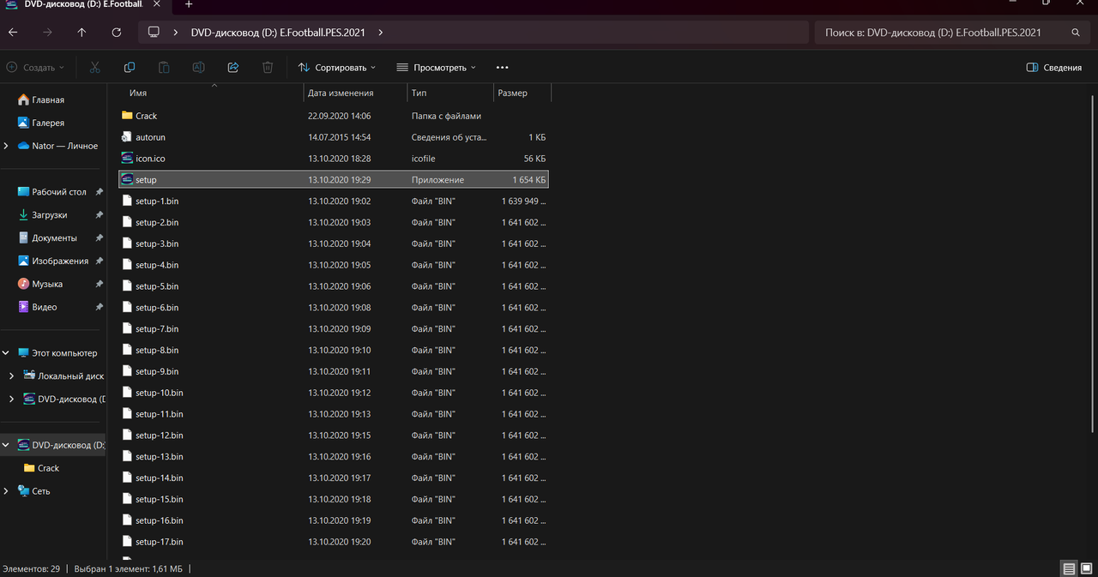Image resolution: width=1098 pixels, height=577 pixels.
Task: Click the Delete trash icon in toolbar
Action: tap(268, 67)
